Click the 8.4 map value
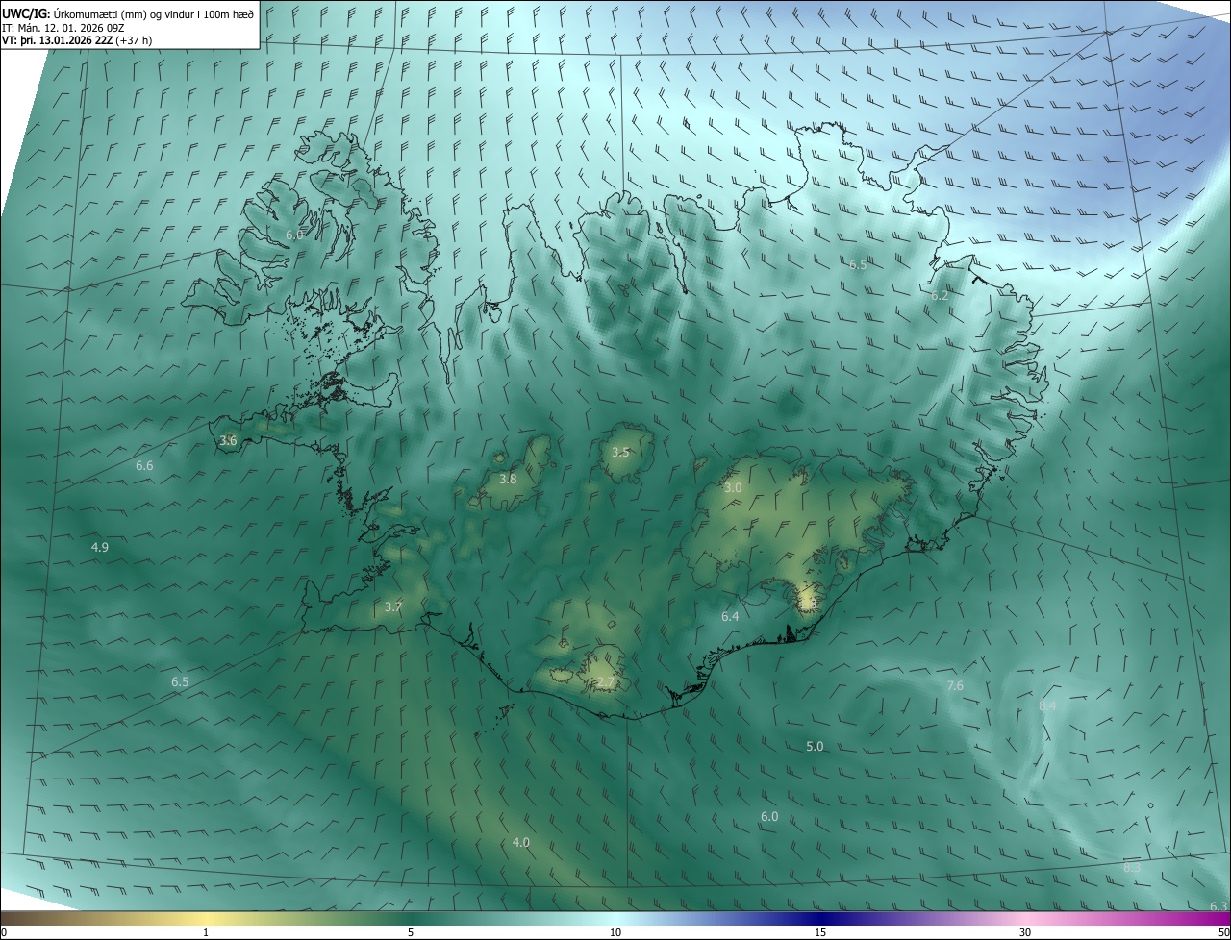Image resolution: width=1231 pixels, height=940 pixels. point(1048,705)
